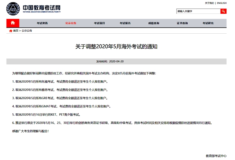This screenshot has width=235, height=160.
Task: Click the small house icon in breadcrumb
Action: click(x=11, y=31)
